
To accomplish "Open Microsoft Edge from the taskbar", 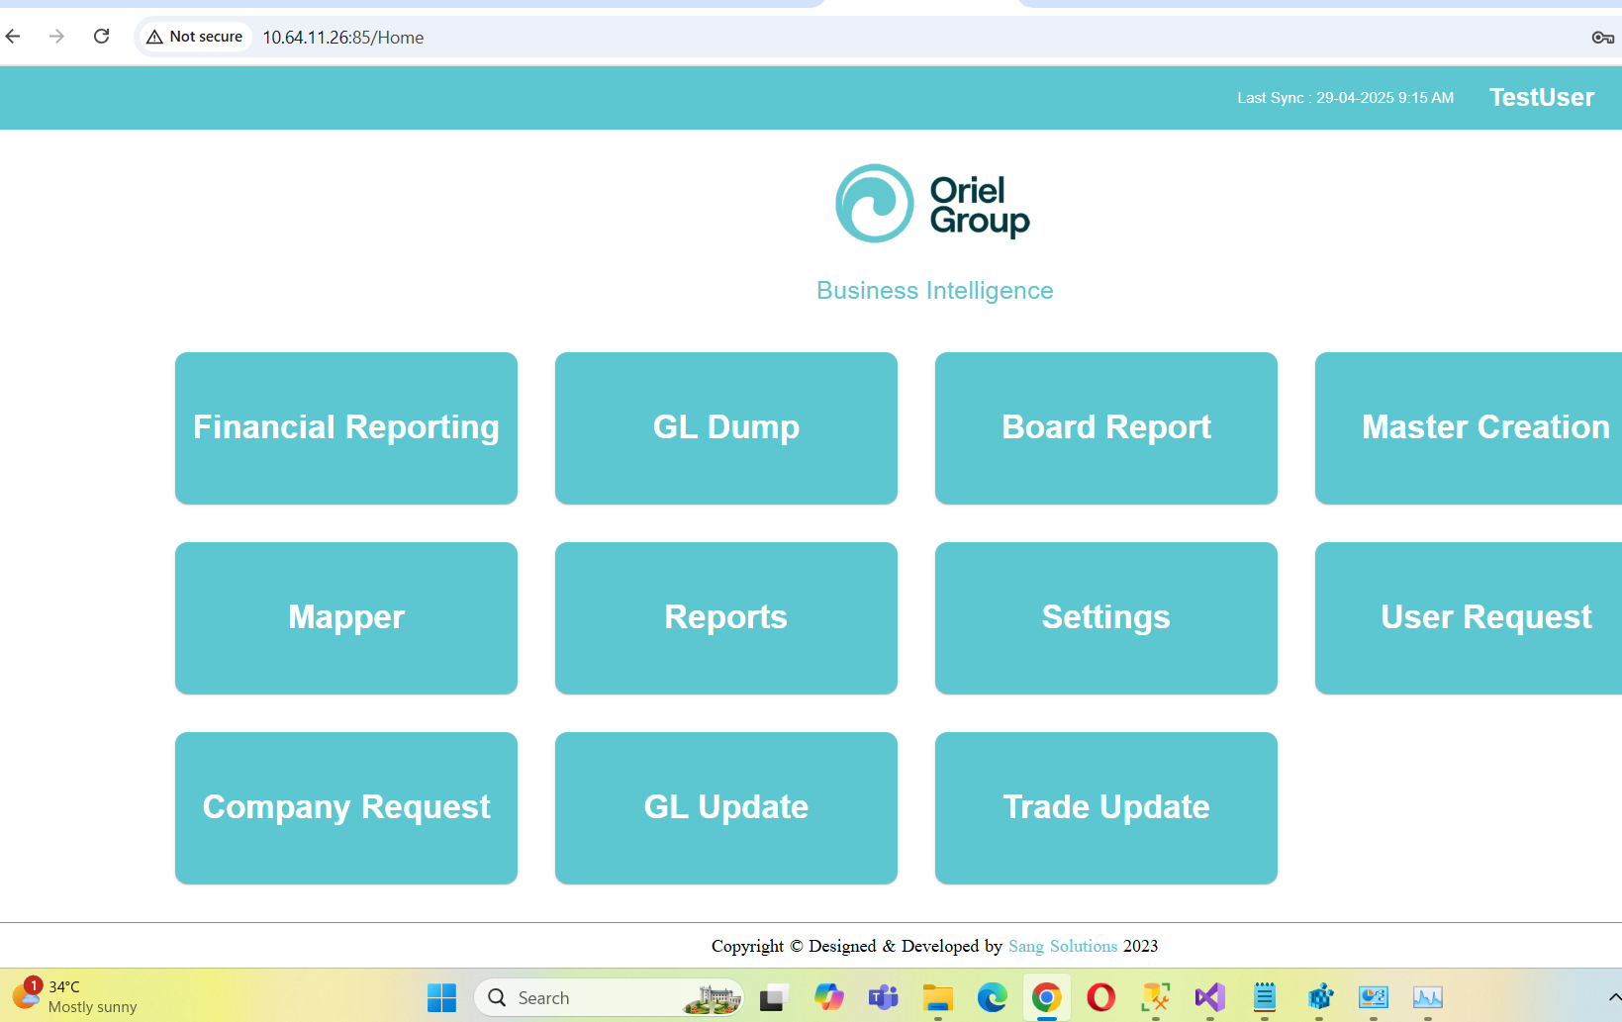I will (992, 997).
